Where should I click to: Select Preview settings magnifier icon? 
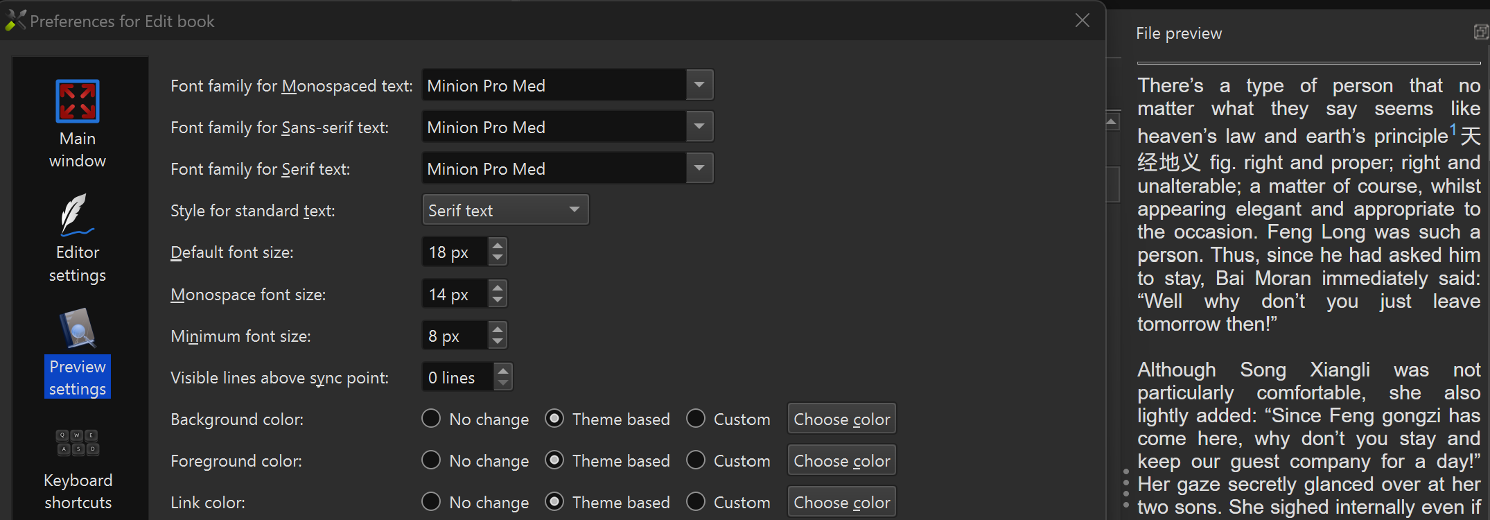click(x=78, y=329)
